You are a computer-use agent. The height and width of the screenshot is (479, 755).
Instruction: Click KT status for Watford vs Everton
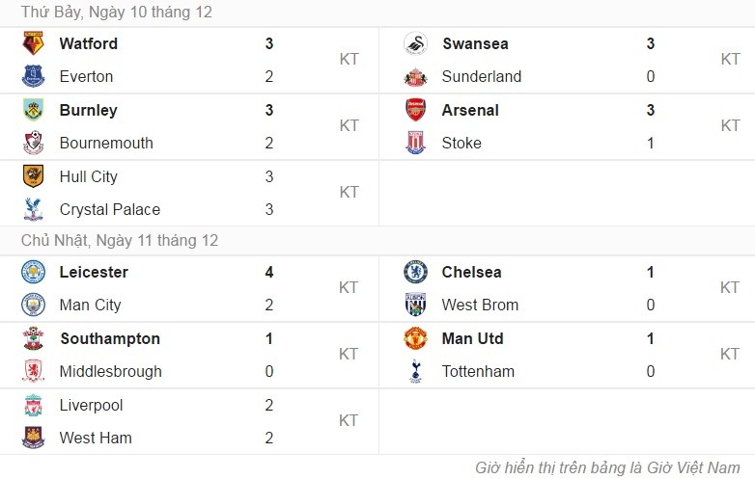point(350,60)
